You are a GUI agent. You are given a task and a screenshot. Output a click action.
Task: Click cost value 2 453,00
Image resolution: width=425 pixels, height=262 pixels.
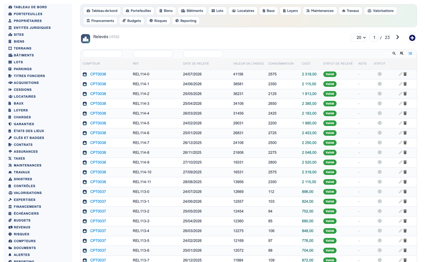coord(309,133)
